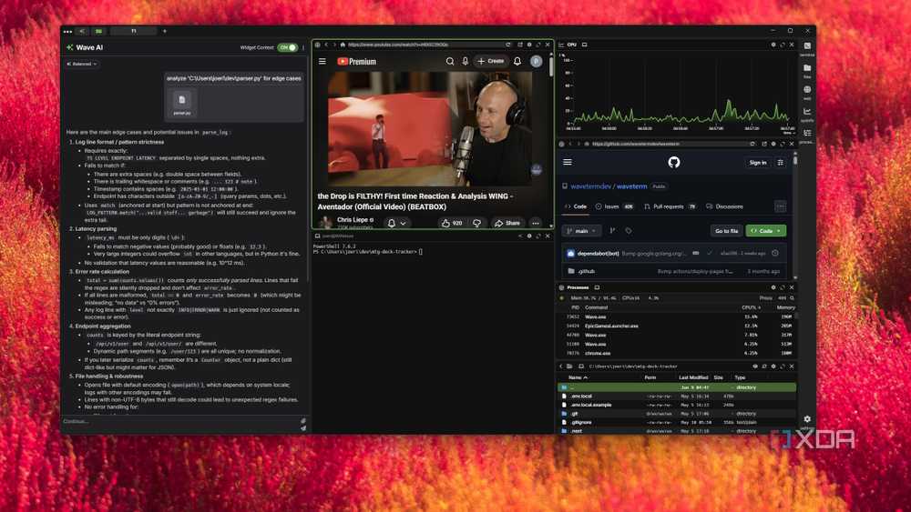Share the YouTube video
The width and height of the screenshot is (911, 512).
point(507,223)
